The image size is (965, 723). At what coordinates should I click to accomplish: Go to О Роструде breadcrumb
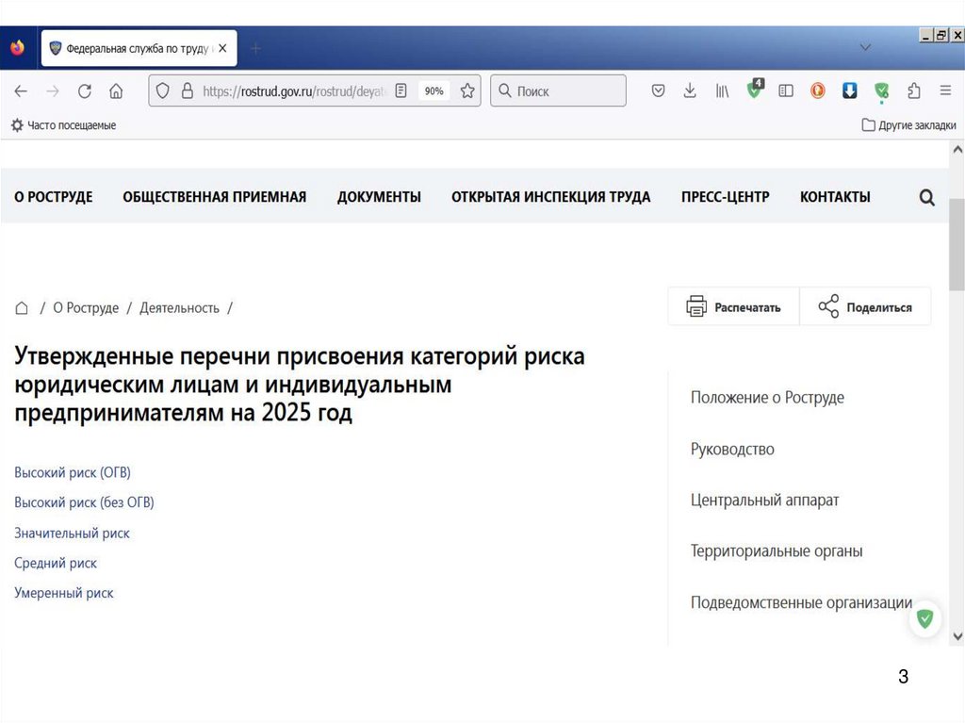(x=86, y=307)
